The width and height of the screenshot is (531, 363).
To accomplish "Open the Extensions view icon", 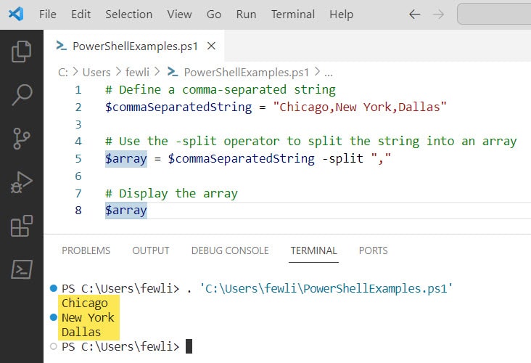I will point(21,226).
